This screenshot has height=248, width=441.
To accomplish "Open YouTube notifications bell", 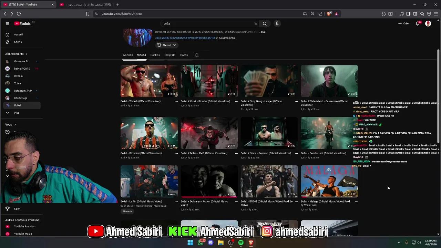I will click(x=418, y=23).
